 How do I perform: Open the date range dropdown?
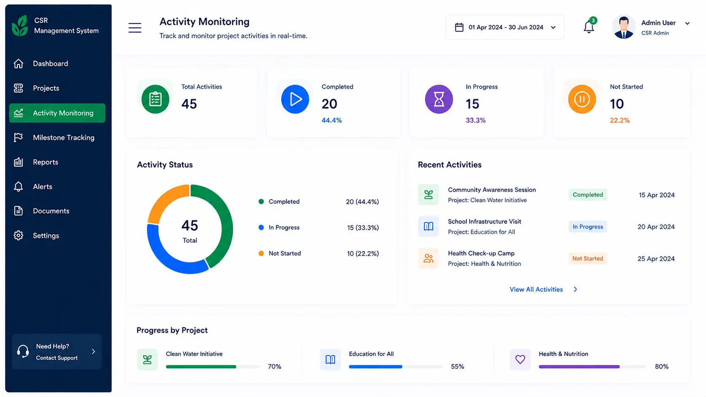[x=505, y=27]
